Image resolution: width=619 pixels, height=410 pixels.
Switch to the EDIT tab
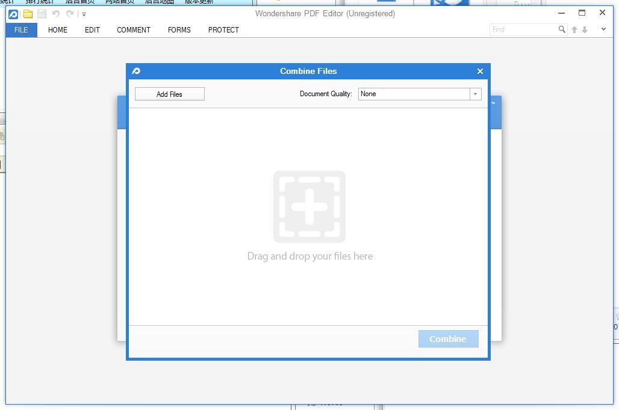(x=92, y=30)
